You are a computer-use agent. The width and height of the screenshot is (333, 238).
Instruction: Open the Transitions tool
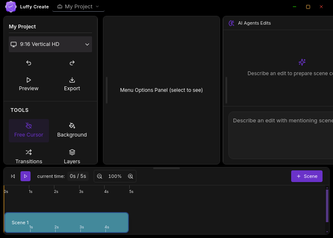pyautogui.click(x=29, y=157)
